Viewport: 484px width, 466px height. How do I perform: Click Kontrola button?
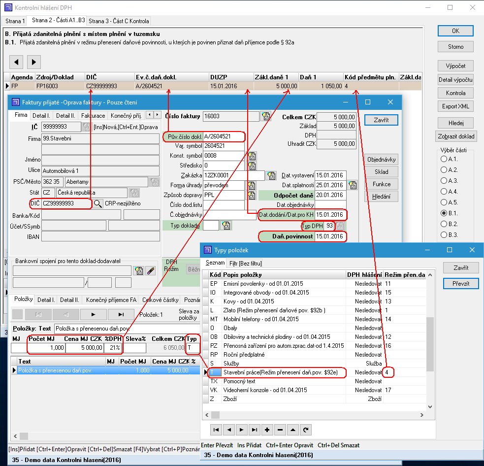[x=455, y=93]
